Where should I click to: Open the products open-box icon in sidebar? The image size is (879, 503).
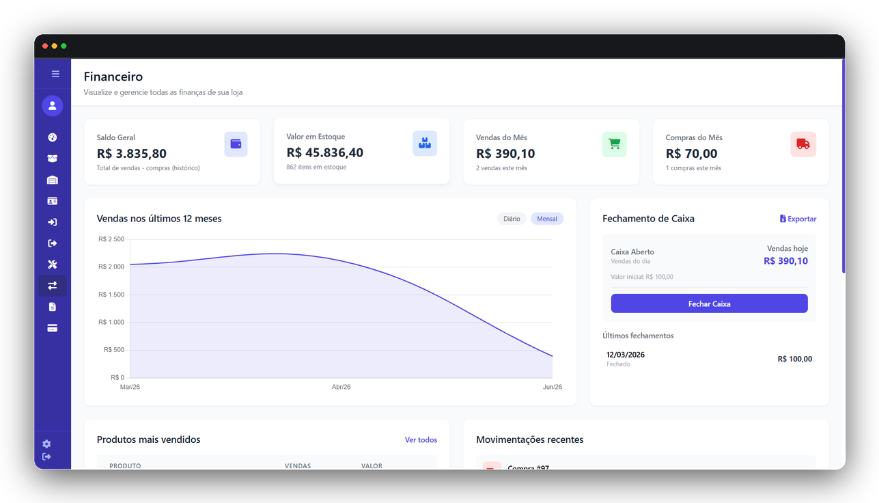pos(53,159)
